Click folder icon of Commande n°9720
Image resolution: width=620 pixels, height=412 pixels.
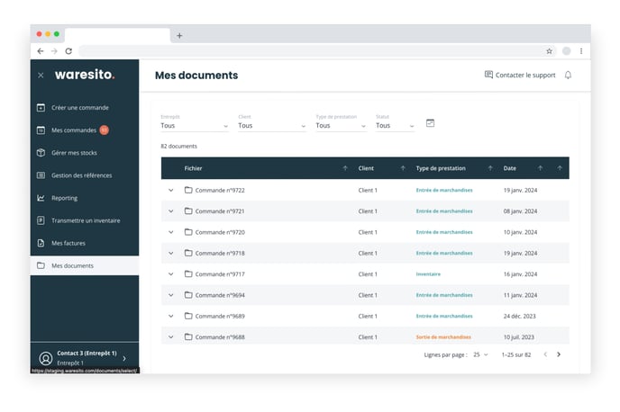(188, 232)
